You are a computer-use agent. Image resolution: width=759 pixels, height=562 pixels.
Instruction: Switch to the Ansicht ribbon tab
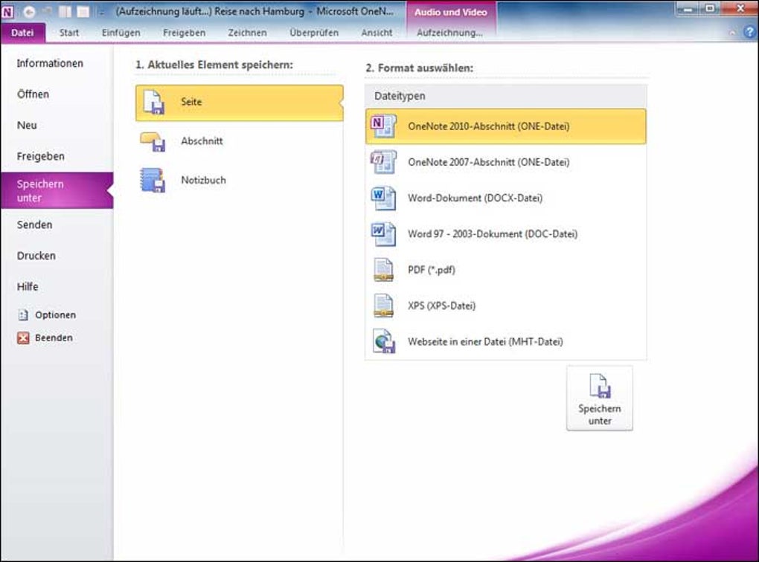point(377,33)
